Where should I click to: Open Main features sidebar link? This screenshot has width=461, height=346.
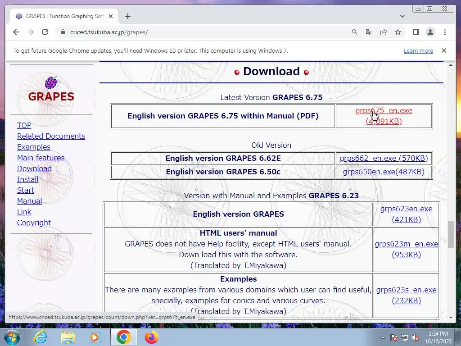[x=41, y=158]
